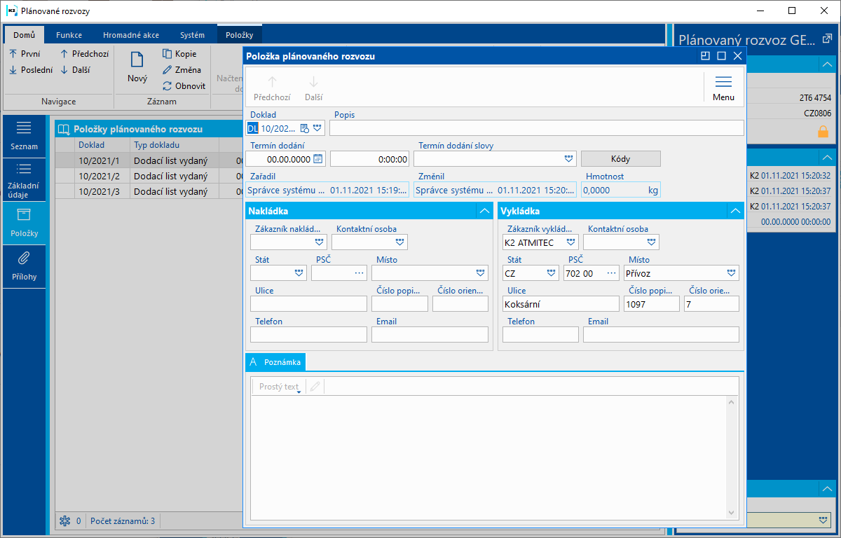Viewport: 841px width, 538px height.
Task: Click the Poslední navigation button
Action: tap(31, 70)
